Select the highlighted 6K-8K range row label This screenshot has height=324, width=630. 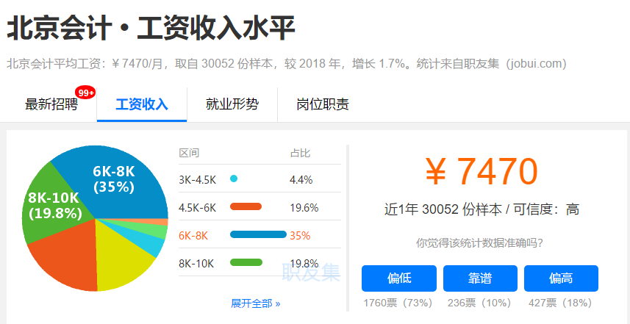193,235
